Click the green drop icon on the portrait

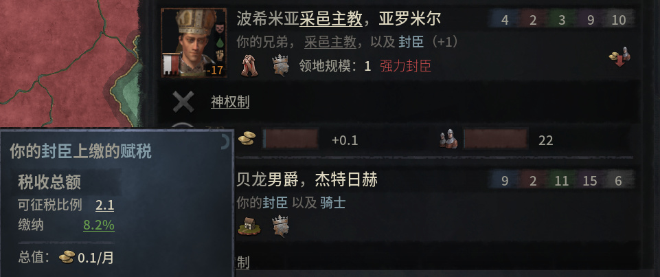tap(220, 42)
